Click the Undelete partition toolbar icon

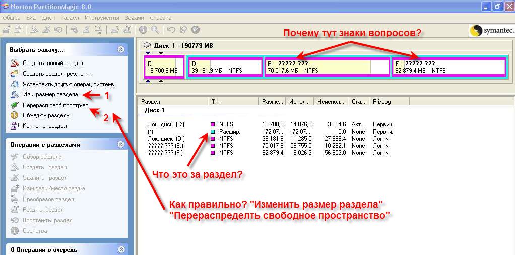click(58, 30)
